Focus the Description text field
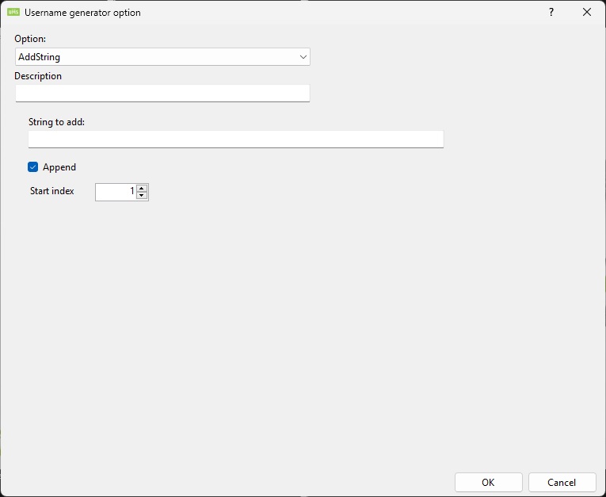Image resolution: width=606 pixels, height=497 pixels. click(162, 94)
